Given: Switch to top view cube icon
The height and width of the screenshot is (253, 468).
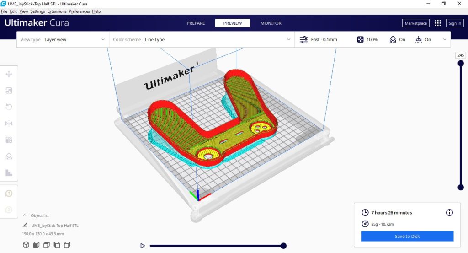Looking at the screenshot, I should coord(47,245).
